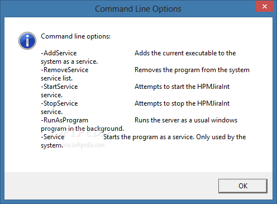Screen dimensions: 277x204
Task: Click the OK button
Action: (x=243, y=186)
